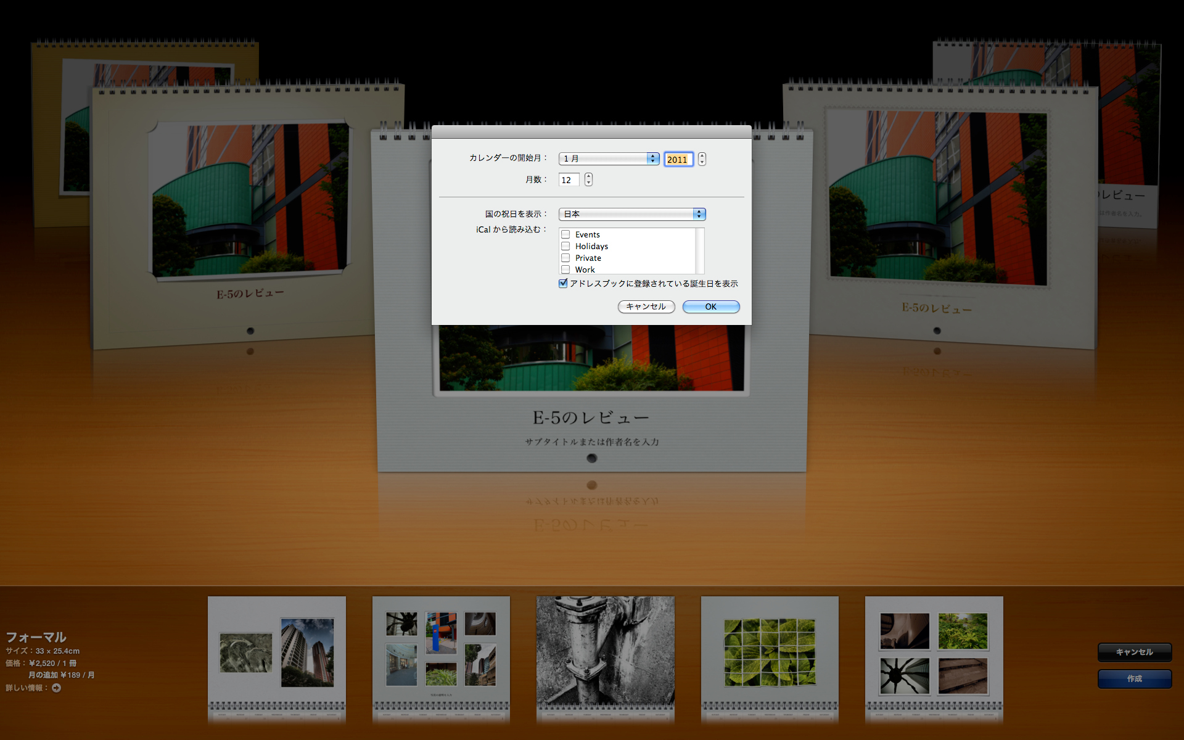Click the months number field showing 12

tap(569, 179)
